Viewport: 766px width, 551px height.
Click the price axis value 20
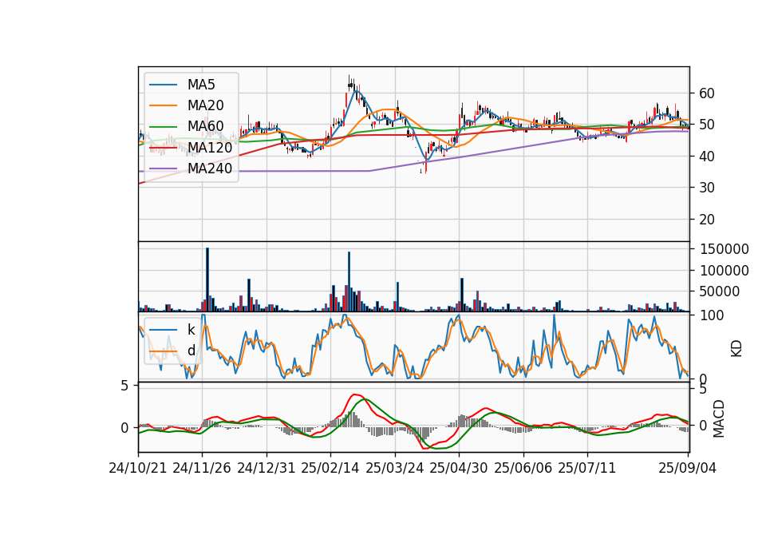click(x=706, y=220)
